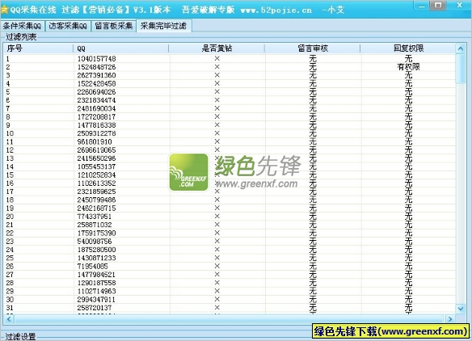Sort by the 序号 column header
The height and width of the screenshot is (341, 472).
pyautogui.click(x=39, y=48)
